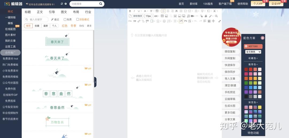The width and height of the screenshot is (289, 138).
Task: Select the 收藏 filter tab
Action: [x=37, y=26]
